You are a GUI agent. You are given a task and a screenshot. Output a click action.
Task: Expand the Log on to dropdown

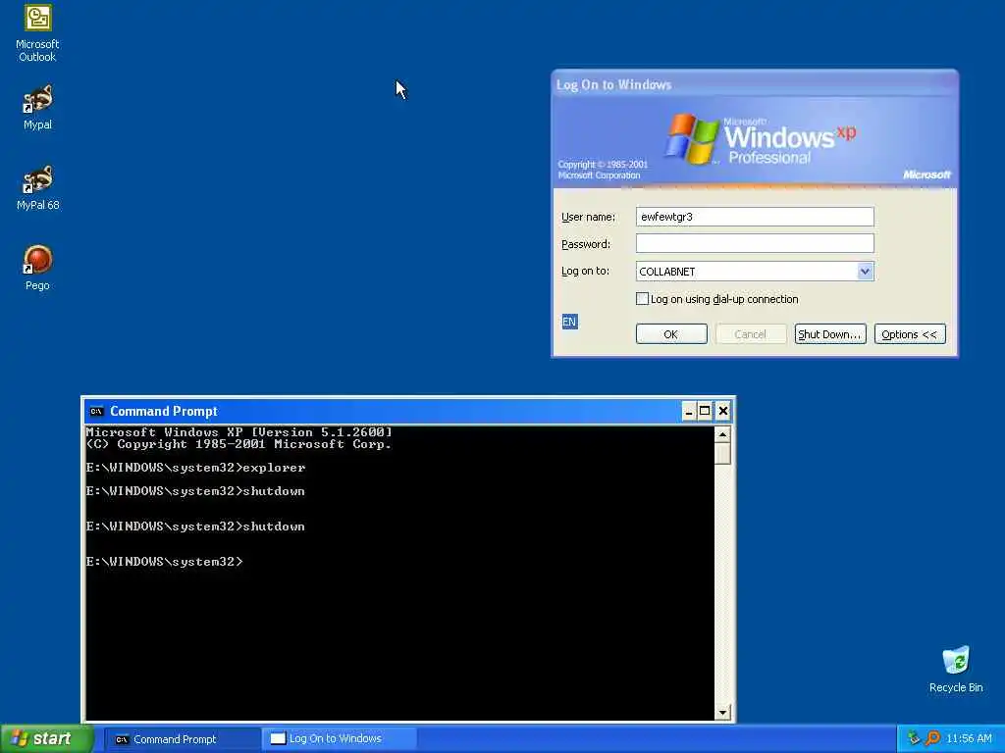[865, 272]
